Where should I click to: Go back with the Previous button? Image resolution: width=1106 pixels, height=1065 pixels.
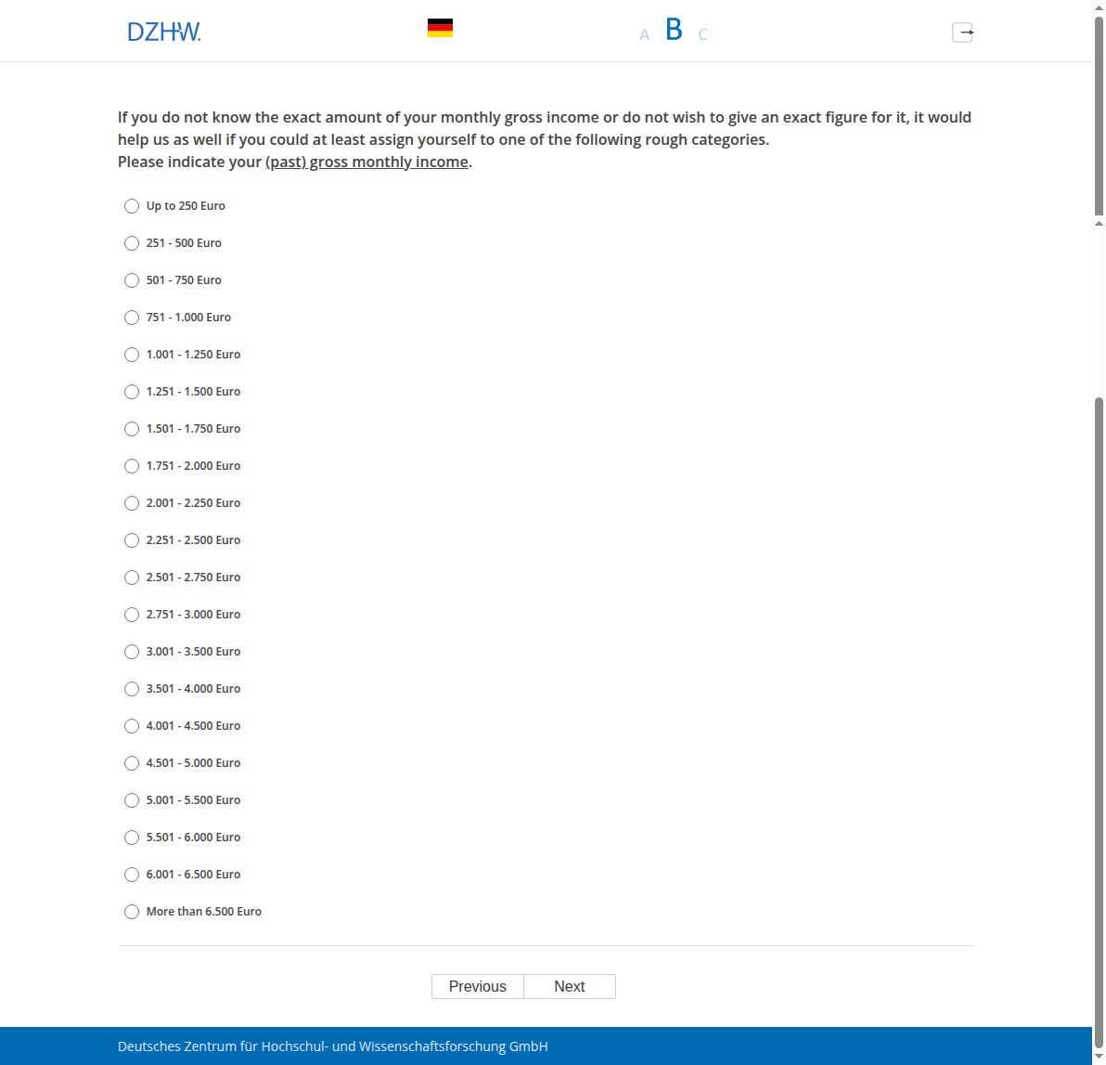tap(478, 987)
